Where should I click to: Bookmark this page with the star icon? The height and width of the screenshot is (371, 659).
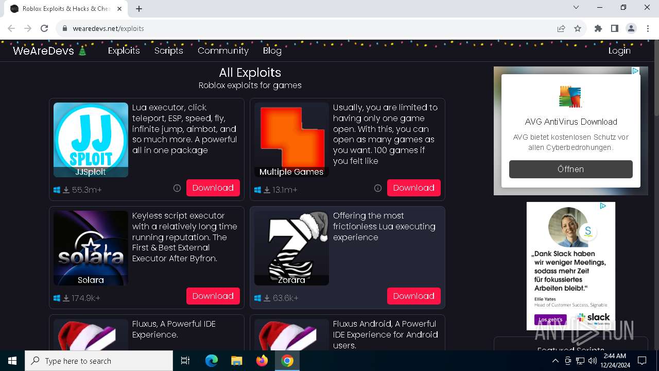pyautogui.click(x=578, y=28)
